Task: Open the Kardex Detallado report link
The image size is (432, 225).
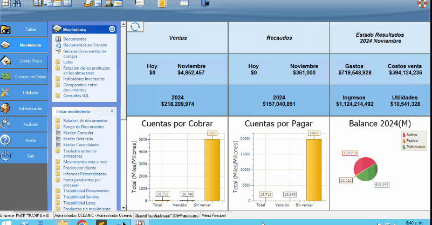Action: pos(78,139)
